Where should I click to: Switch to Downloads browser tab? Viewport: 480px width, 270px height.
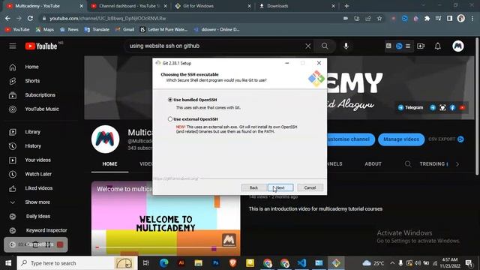(x=297, y=6)
